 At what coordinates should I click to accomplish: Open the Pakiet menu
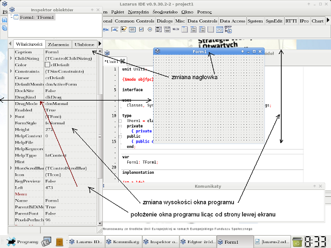[118, 12]
